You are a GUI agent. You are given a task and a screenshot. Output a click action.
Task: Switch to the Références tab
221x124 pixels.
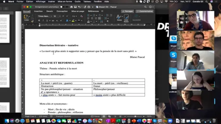[93, 11]
